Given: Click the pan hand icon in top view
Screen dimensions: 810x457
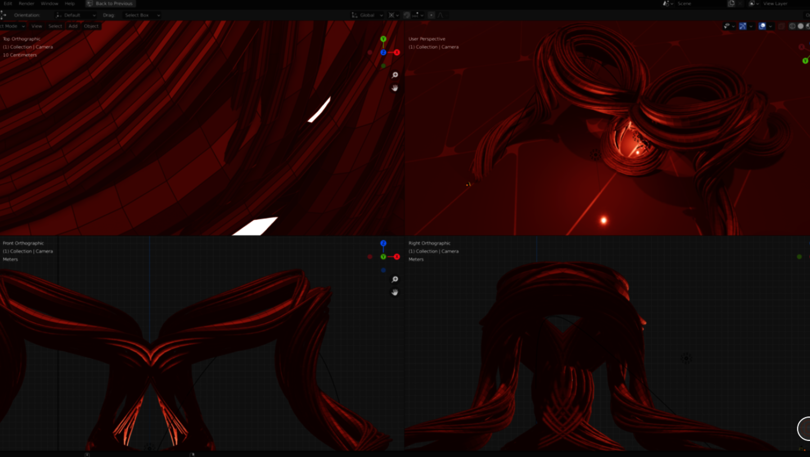Looking at the screenshot, I should point(395,88).
